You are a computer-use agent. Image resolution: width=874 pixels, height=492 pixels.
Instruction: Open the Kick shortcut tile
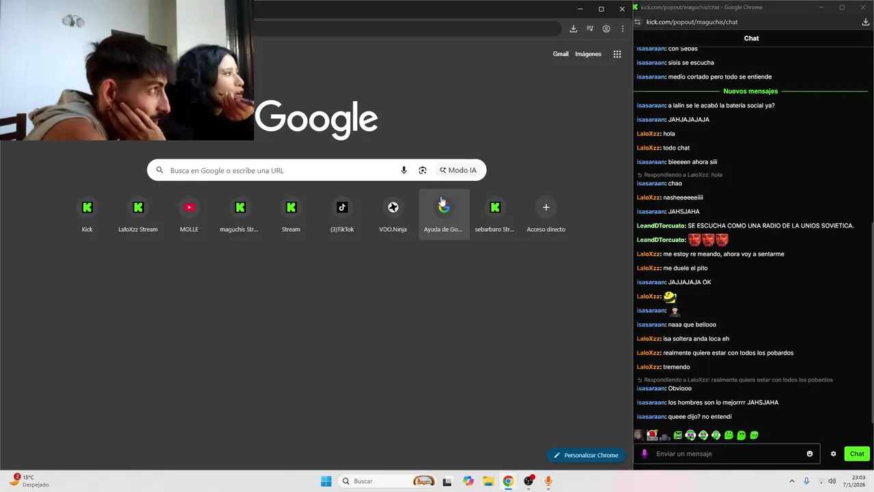click(x=87, y=213)
